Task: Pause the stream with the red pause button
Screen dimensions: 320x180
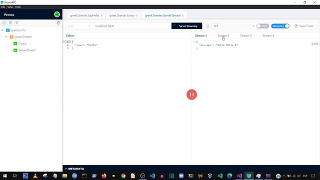Action: pyautogui.click(x=191, y=94)
